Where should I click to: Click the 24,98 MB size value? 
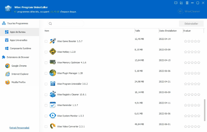[x=139, y=82]
